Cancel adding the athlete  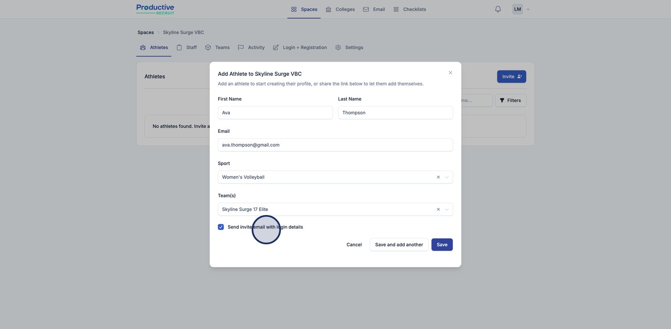[354, 245]
